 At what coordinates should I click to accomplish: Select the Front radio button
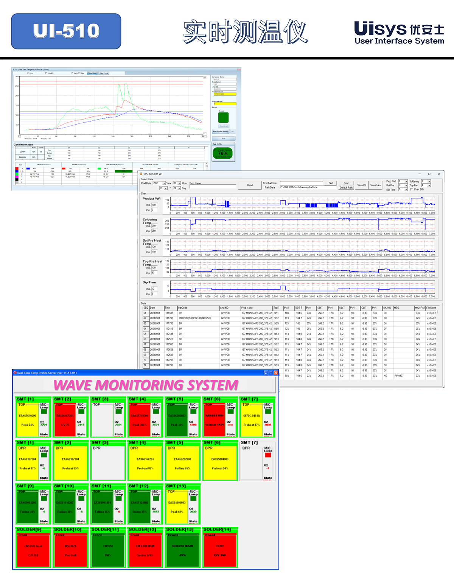click(28, 73)
